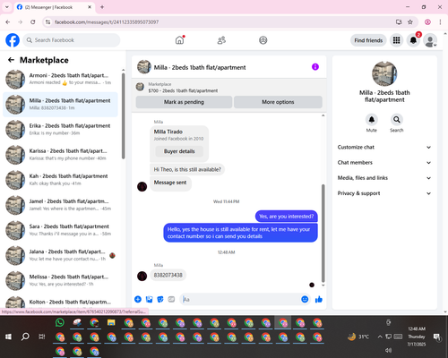
Task: Open the Notifications bell
Action: 413,40
